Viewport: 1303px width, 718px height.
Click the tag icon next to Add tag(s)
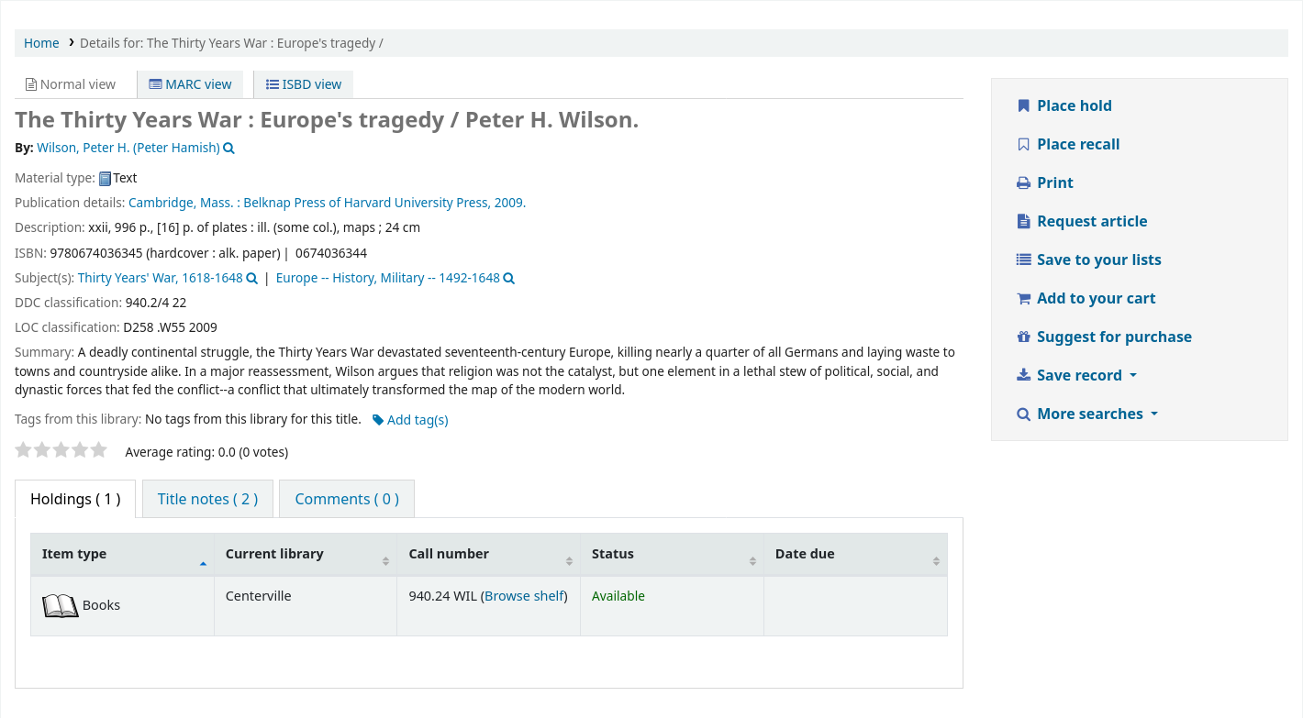[x=378, y=419]
